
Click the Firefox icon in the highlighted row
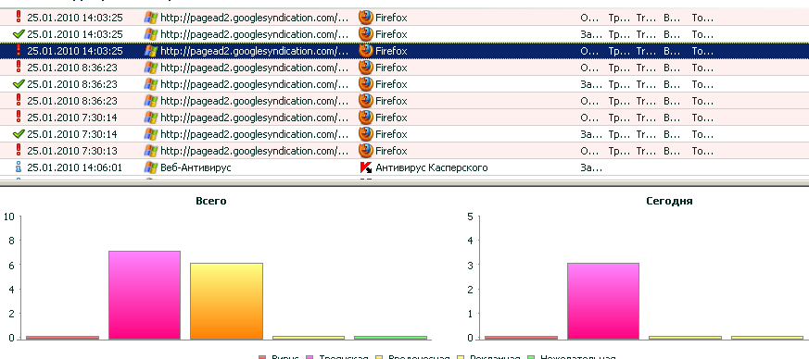[366, 51]
